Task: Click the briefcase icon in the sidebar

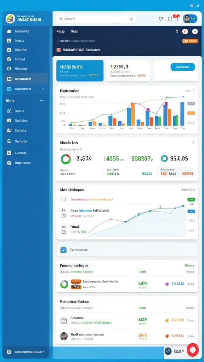Action: point(9,49)
